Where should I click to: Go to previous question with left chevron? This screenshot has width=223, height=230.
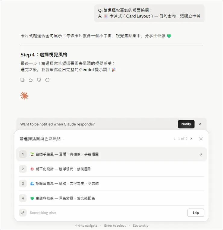coord(174,139)
